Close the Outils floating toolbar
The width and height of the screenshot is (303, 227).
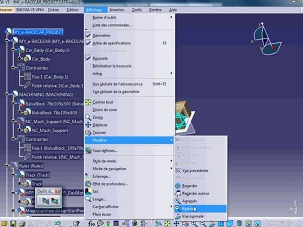(57, 191)
